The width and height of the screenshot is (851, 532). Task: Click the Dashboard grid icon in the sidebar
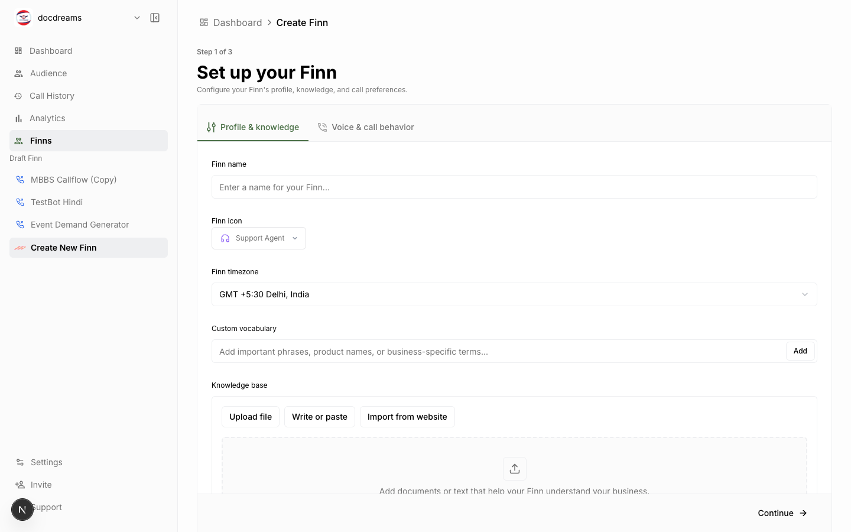point(18,51)
